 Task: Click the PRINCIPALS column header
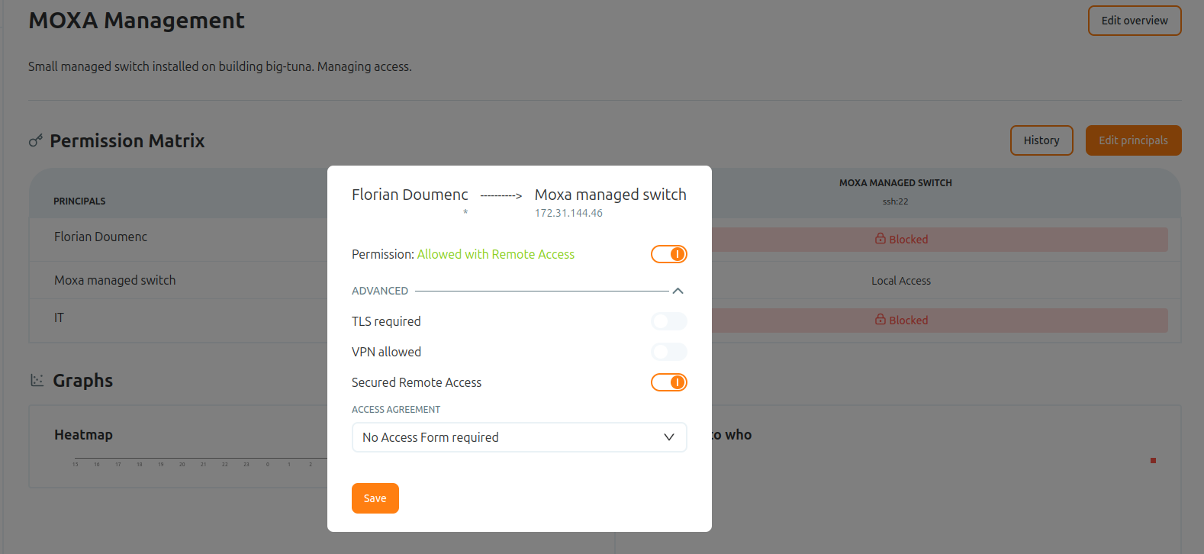79,201
